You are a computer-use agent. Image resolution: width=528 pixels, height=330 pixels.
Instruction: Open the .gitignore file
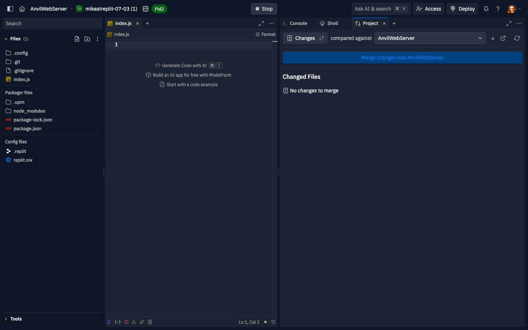[53, 70]
